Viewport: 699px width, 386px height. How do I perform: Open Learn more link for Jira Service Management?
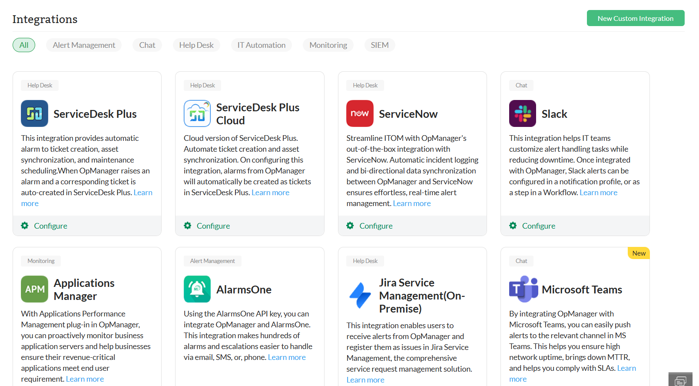coord(365,380)
